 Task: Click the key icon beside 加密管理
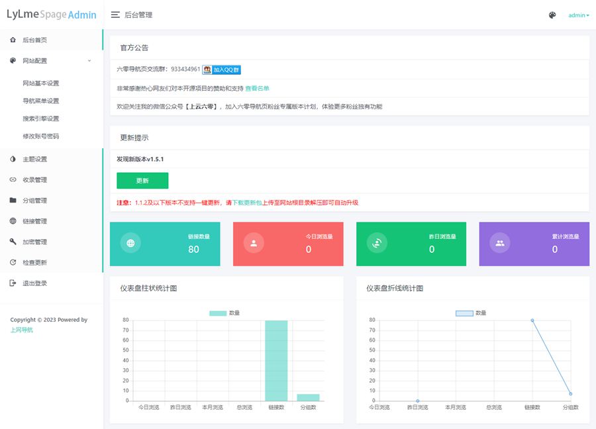(13, 242)
